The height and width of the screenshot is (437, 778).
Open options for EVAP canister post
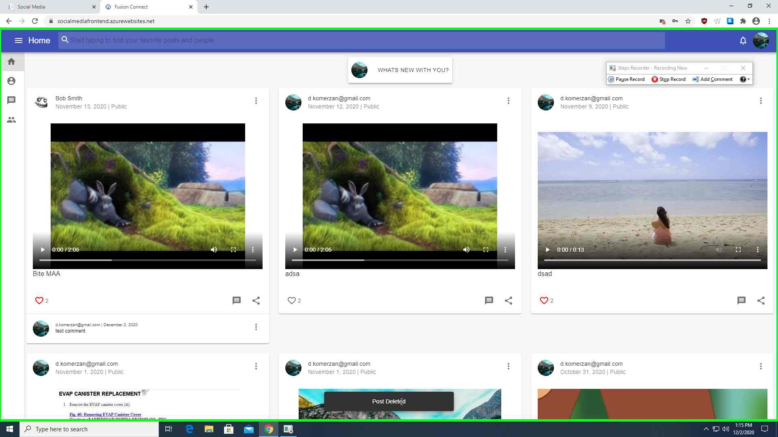256,366
